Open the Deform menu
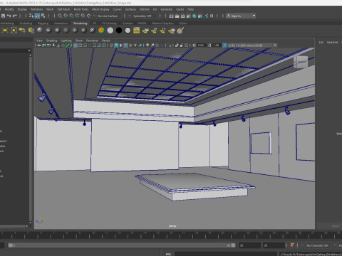 145,9
